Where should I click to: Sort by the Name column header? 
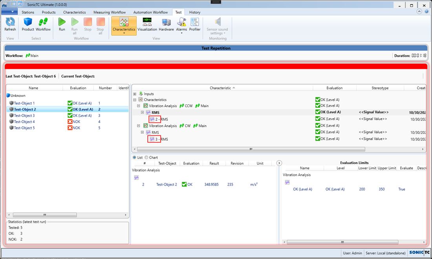[x=34, y=88]
